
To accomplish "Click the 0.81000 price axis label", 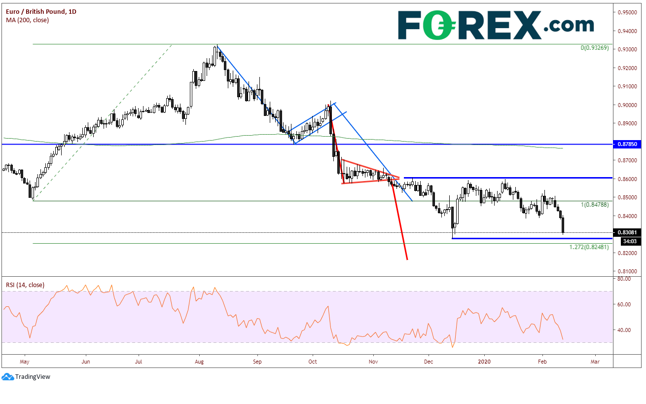I will pos(627,271).
